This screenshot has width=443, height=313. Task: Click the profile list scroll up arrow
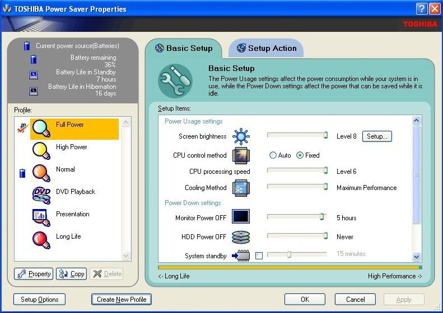126,122
